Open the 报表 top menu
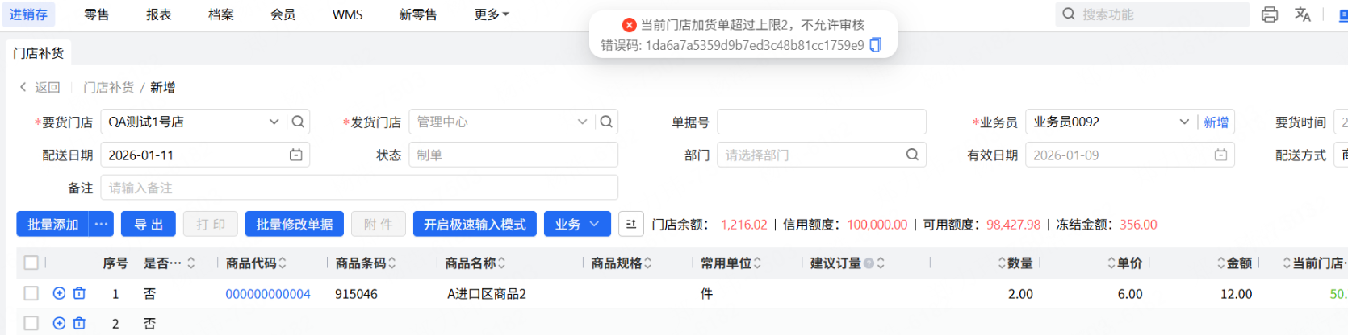This screenshot has width=1348, height=335. point(159,14)
